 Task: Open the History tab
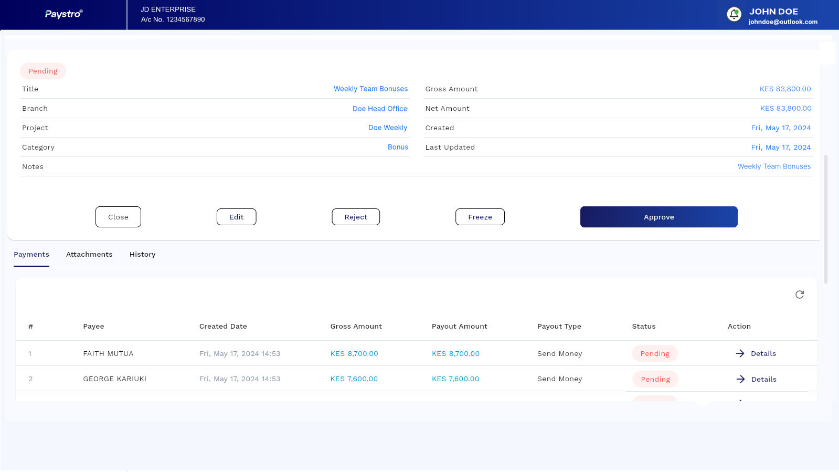pyautogui.click(x=142, y=254)
